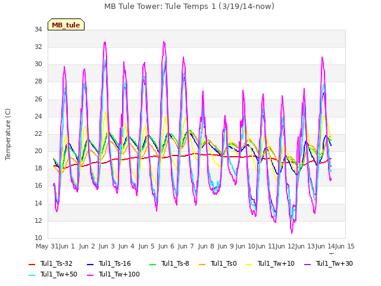The height and width of the screenshot is (286, 381).
Task: Click the blue Tul1_Ts-16 legend swatch
Action: (x=90, y=264)
